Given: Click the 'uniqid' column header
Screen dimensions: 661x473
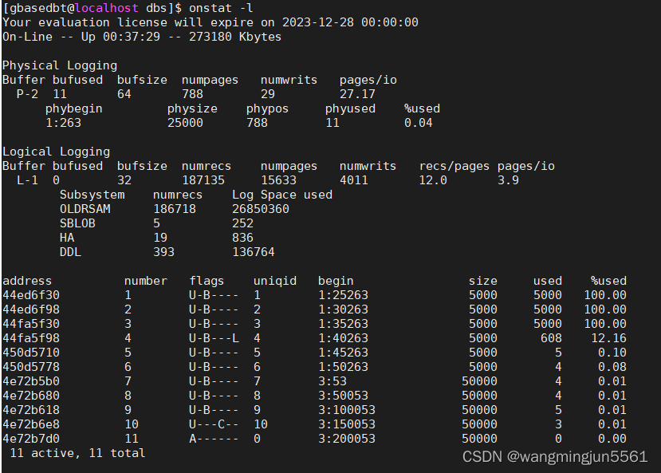Looking at the screenshot, I should click(x=275, y=280).
